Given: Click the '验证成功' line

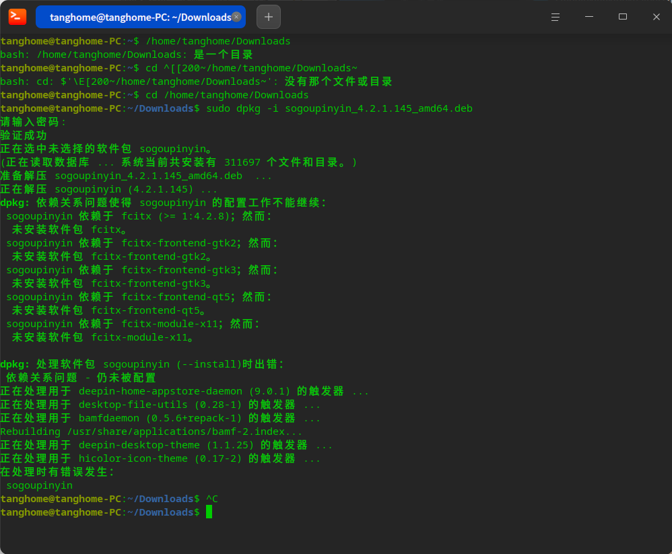Looking at the screenshot, I should pos(24,135).
